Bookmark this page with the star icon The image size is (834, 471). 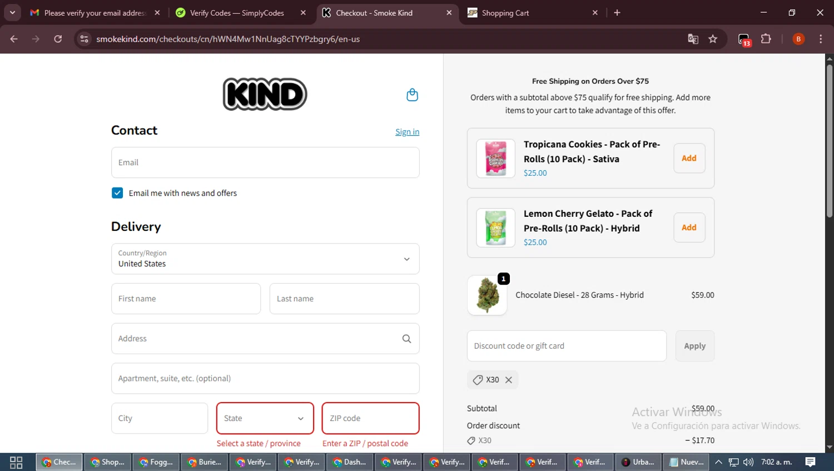click(x=713, y=39)
